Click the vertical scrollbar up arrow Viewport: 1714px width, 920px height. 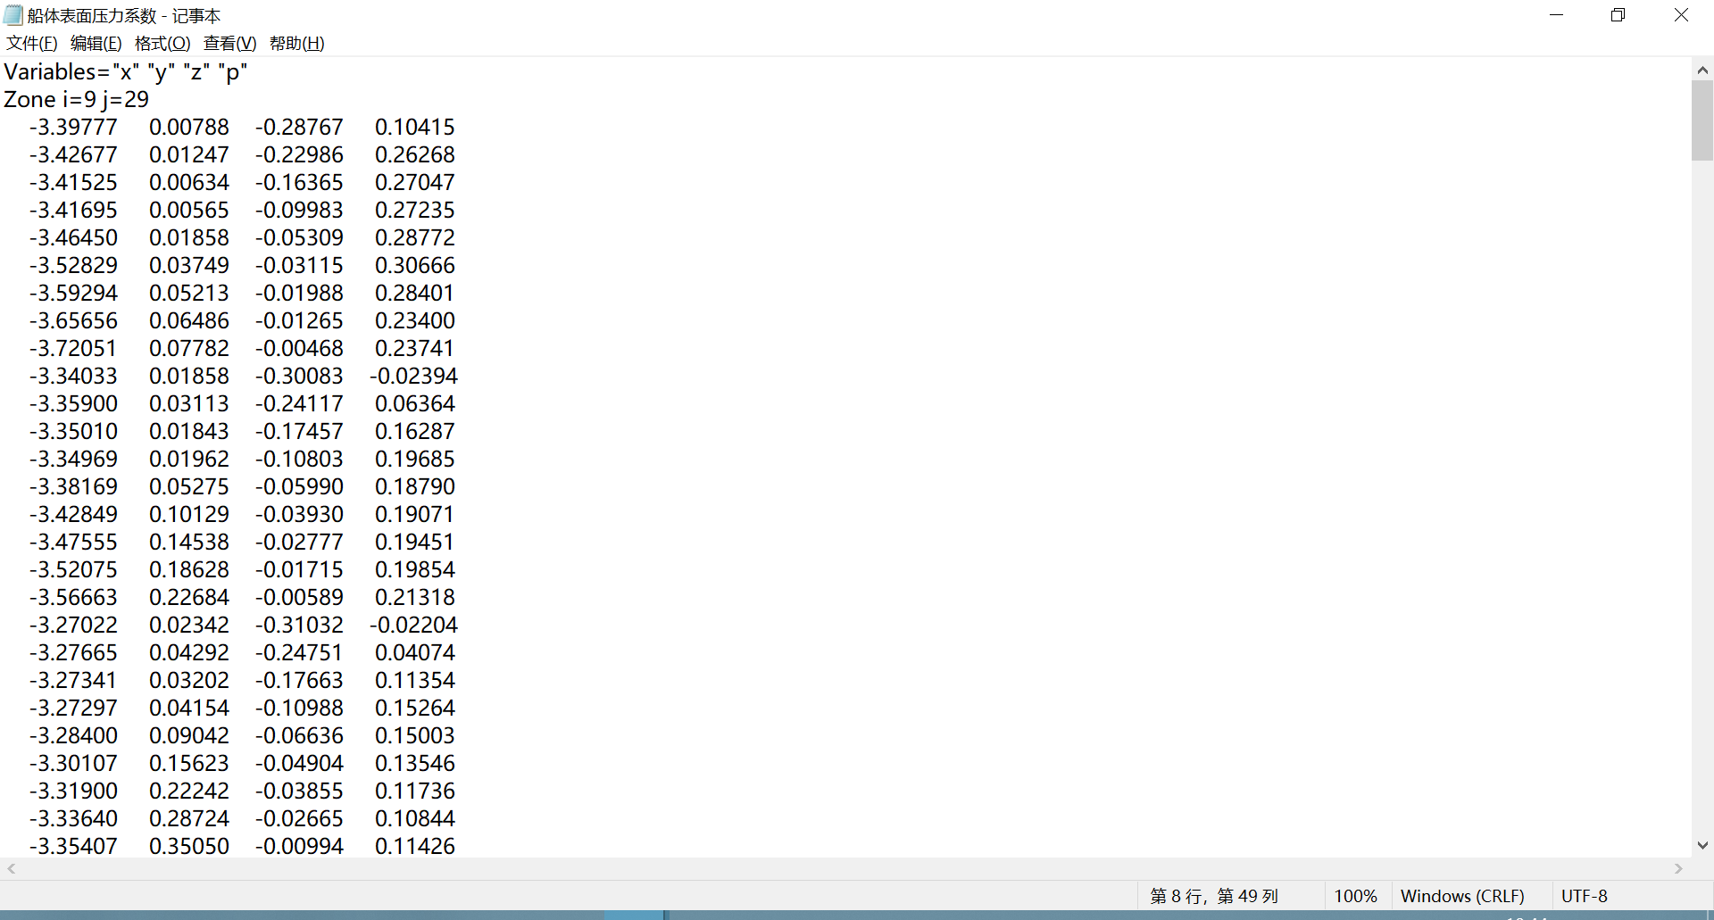(1702, 70)
